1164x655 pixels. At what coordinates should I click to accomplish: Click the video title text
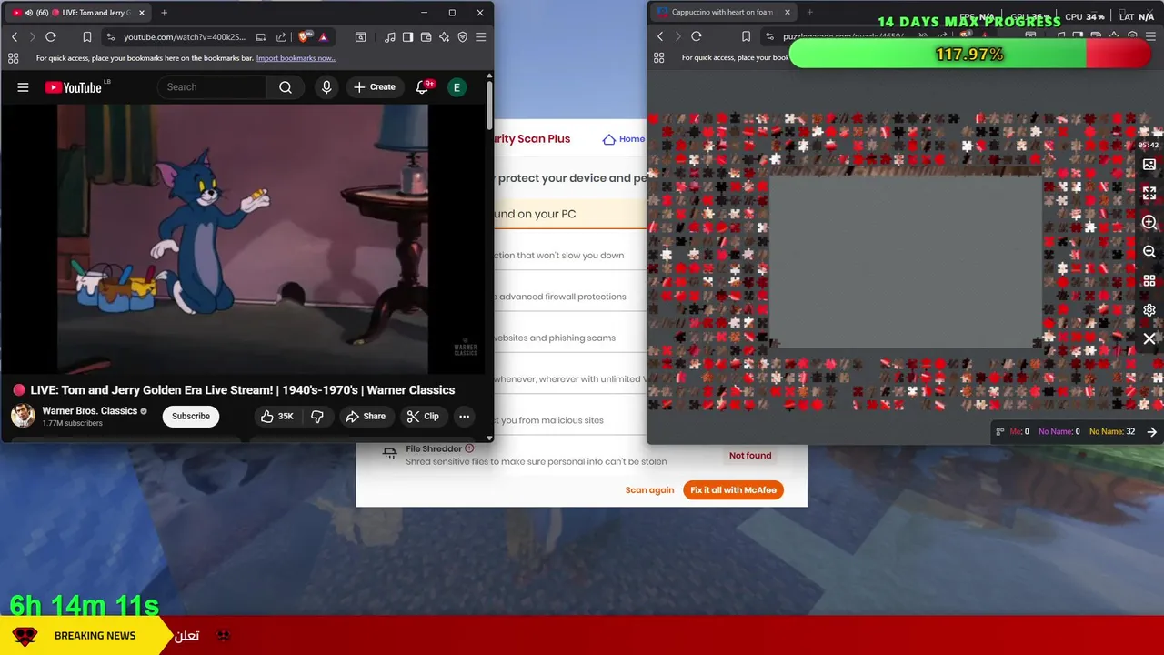tap(243, 390)
